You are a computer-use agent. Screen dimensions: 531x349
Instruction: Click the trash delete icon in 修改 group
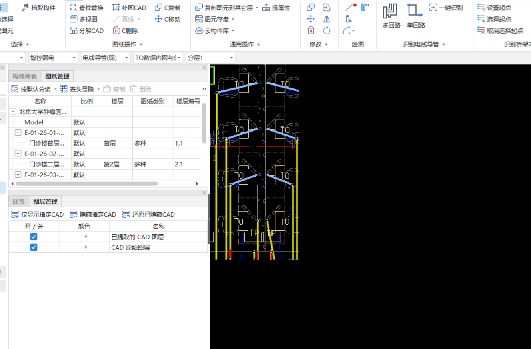click(x=311, y=30)
